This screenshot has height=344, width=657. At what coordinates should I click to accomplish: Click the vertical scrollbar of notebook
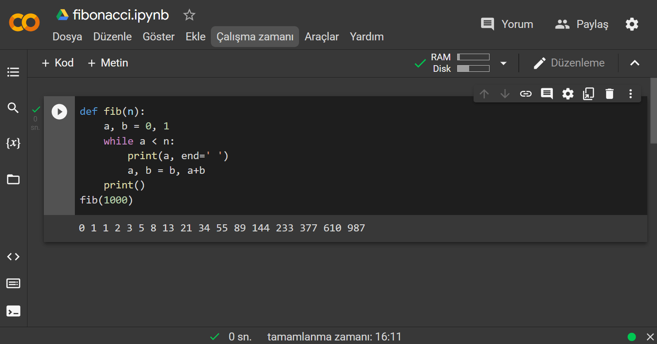(x=653, y=111)
